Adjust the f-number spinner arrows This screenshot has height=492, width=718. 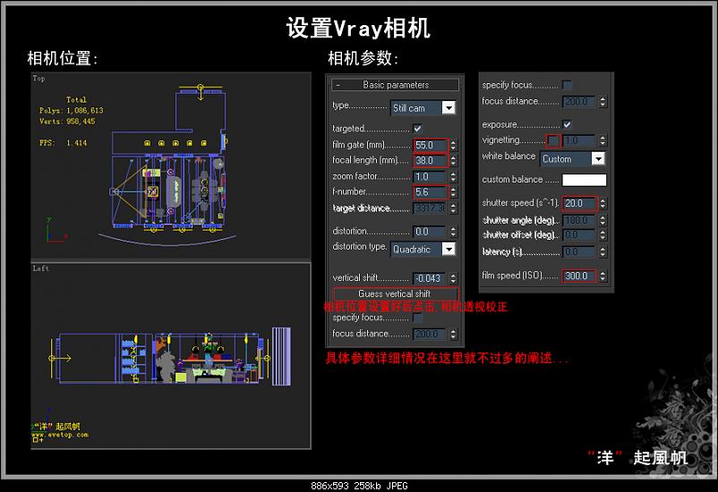point(453,191)
